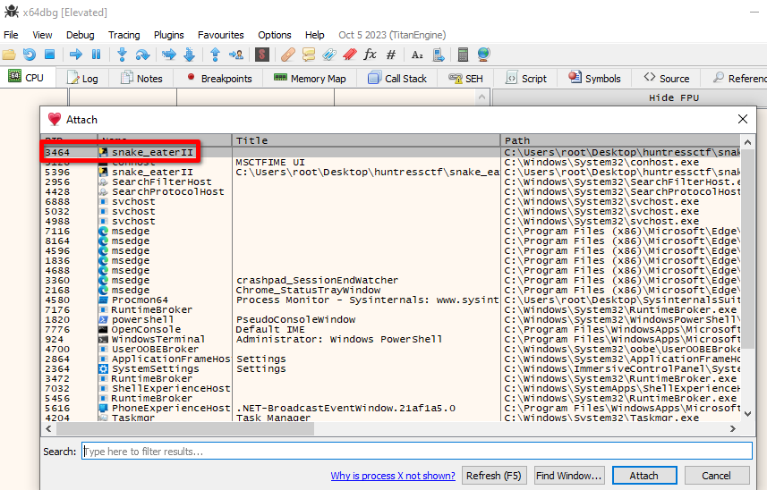Viewport: 767px width, 490px height.
Task: Open the Help menu
Action: [x=314, y=35]
